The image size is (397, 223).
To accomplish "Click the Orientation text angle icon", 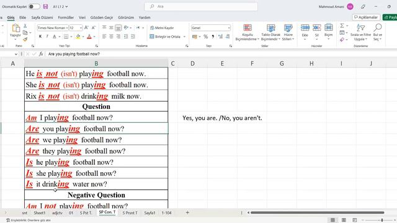I will pos(126,27).
